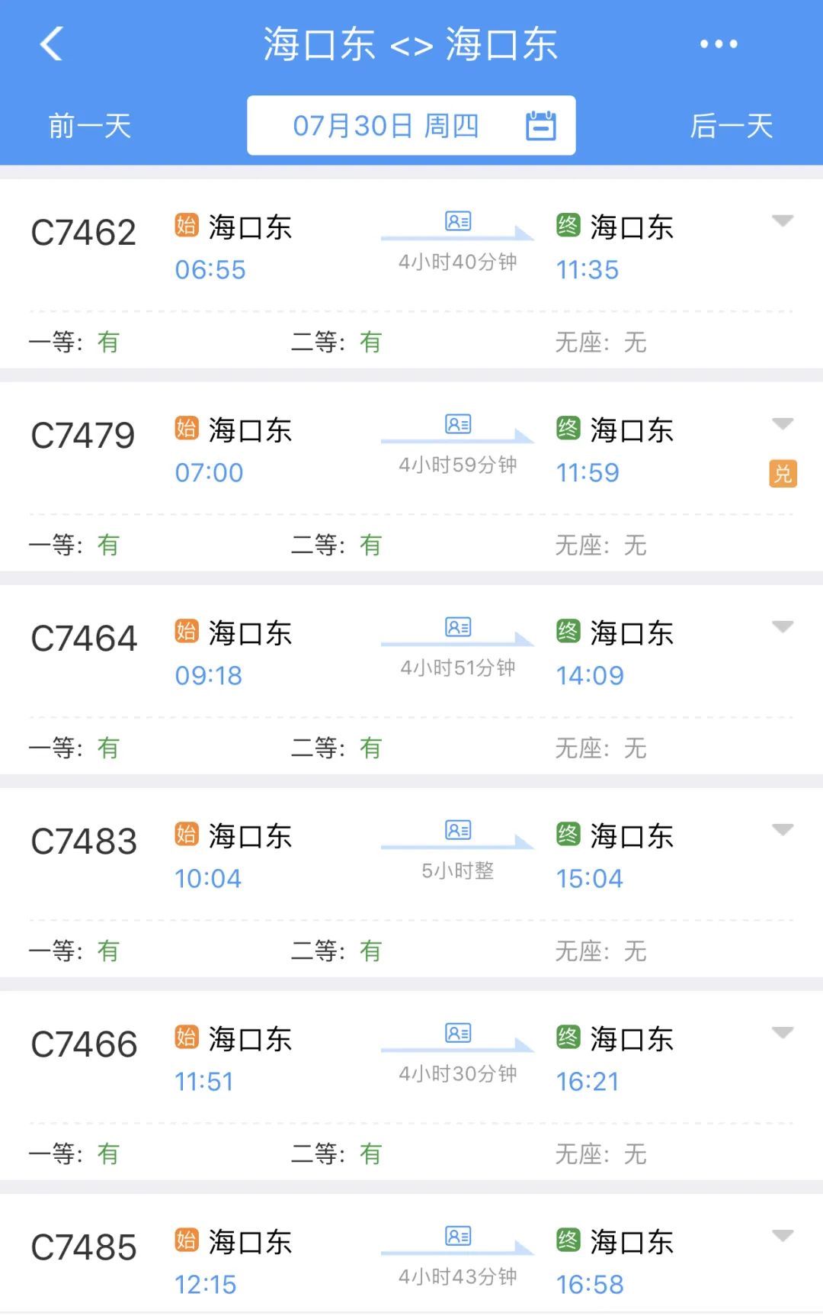Expand details for train C7479
Viewport: 823px width, 1316px height.
pyautogui.click(x=783, y=424)
